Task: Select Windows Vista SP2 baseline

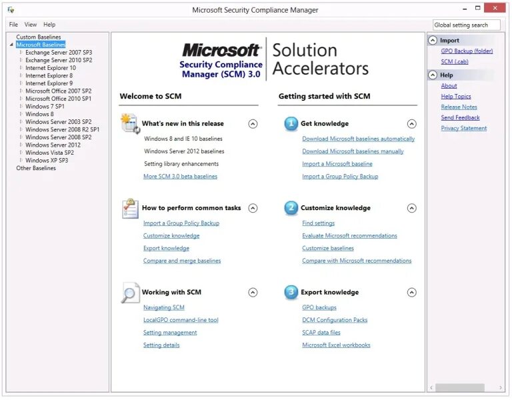Action: (x=49, y=153)
